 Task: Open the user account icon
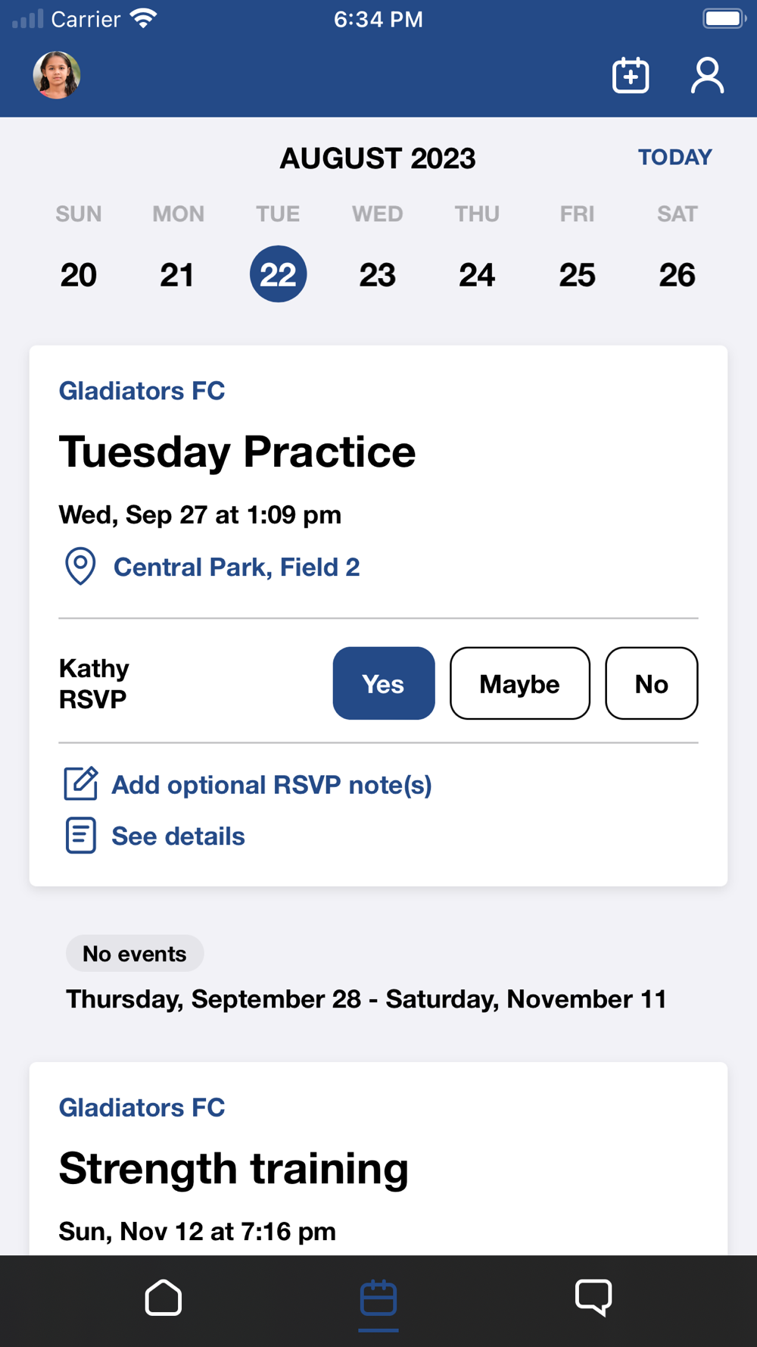[x=707, y=76]
